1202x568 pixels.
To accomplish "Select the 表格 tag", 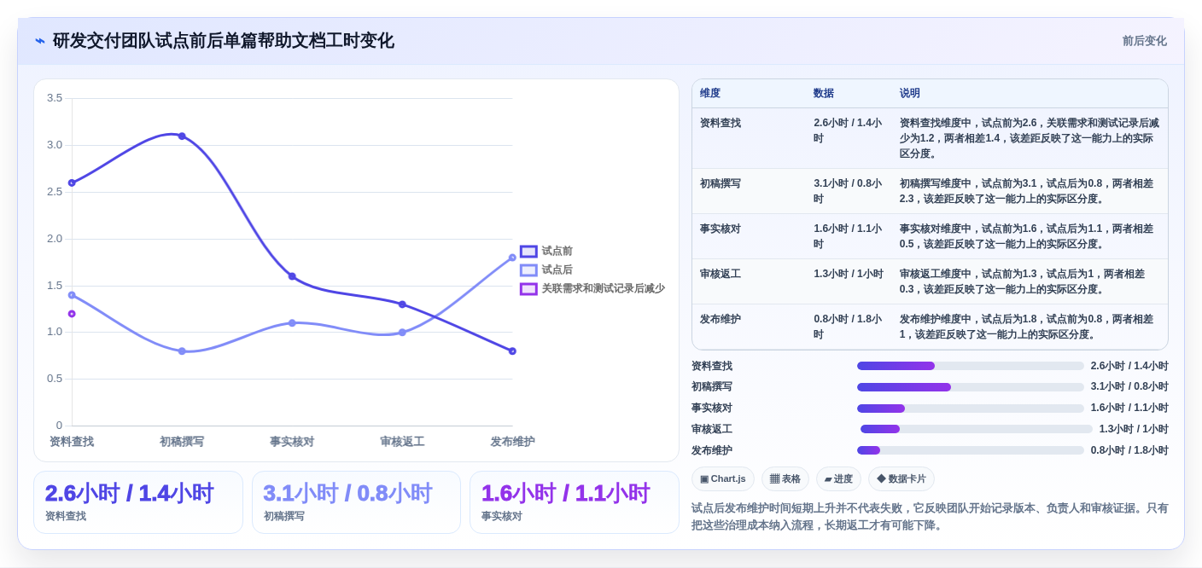I will point(785,479).
